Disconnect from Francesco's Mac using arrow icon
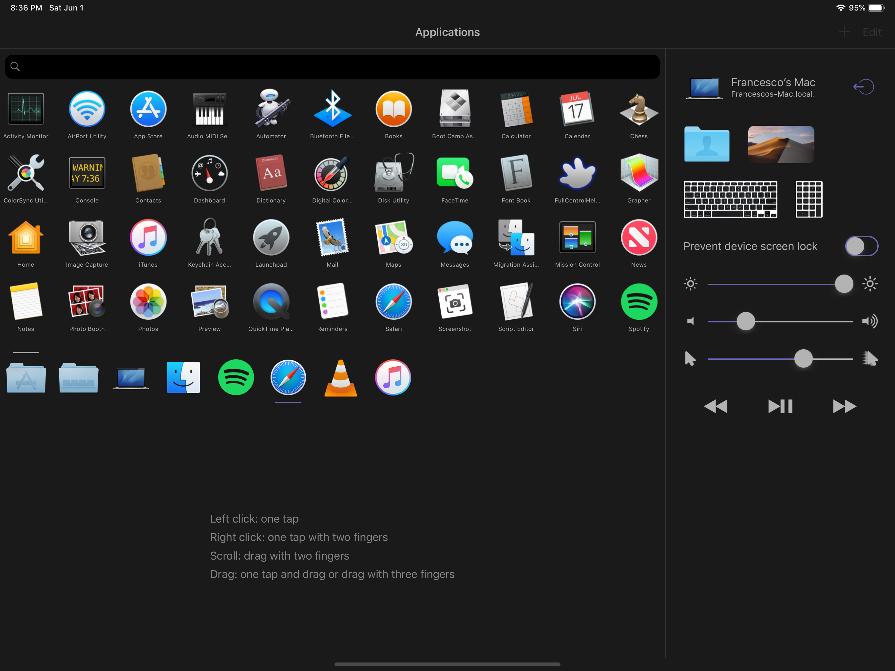This screenshot has width=895, height=671. (x=864, y=86)
